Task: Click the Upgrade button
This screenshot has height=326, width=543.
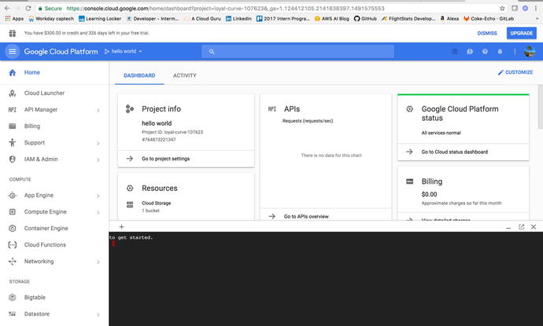Action: point(521,34)
